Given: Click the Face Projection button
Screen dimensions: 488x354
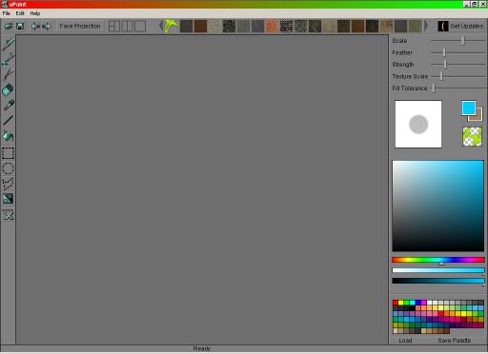Looking at the screenshot, I should point(80,26).
